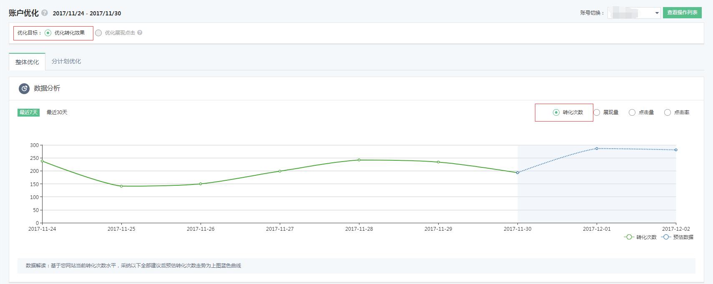713x284 pixels.
Task: Select the 转化次数 metric radio button
Action: click(556, 112)
